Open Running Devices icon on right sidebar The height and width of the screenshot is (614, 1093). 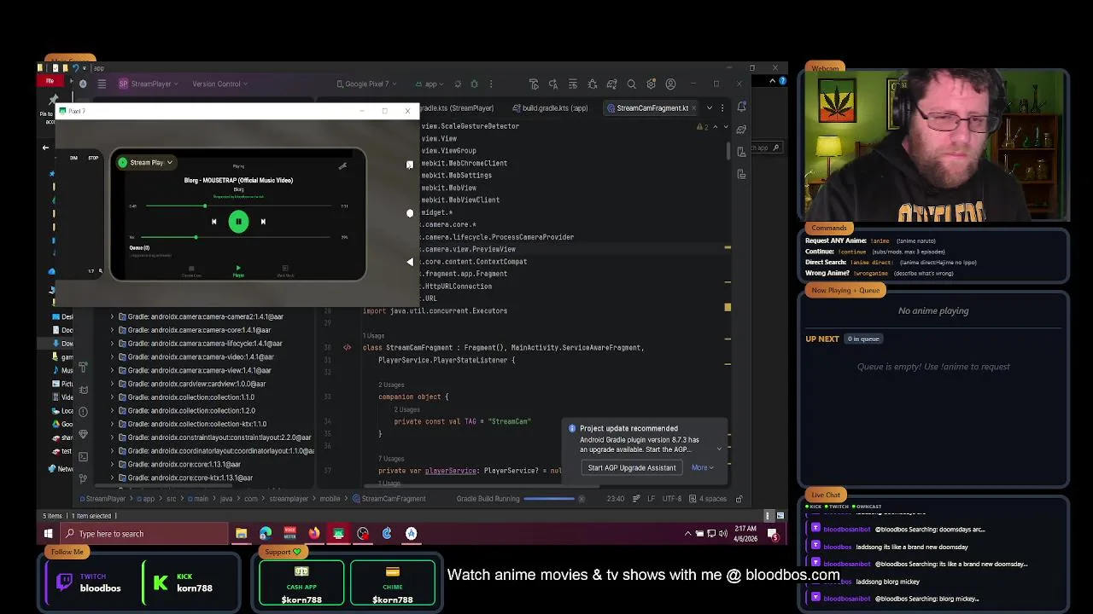741,174
